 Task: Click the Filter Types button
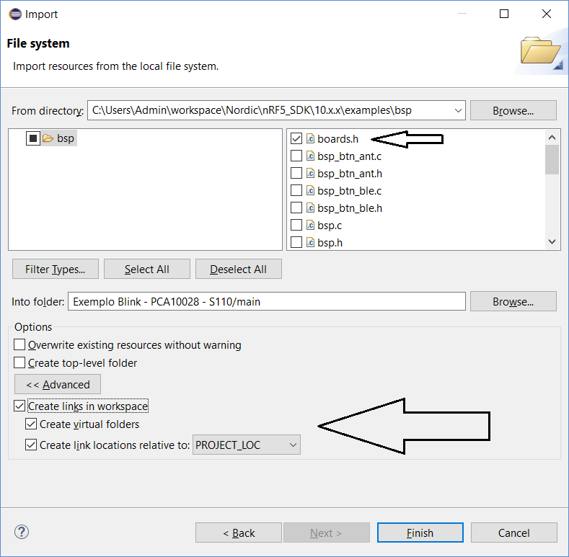[55, 269]
